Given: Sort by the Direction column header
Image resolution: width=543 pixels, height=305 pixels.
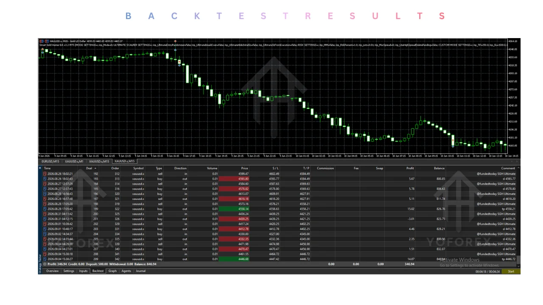Looking at the screenshot, I should 180,168.
